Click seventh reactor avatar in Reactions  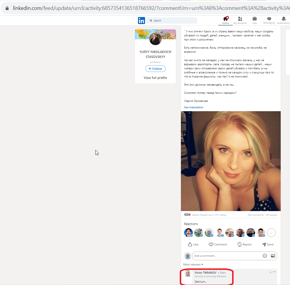[251, 233]
